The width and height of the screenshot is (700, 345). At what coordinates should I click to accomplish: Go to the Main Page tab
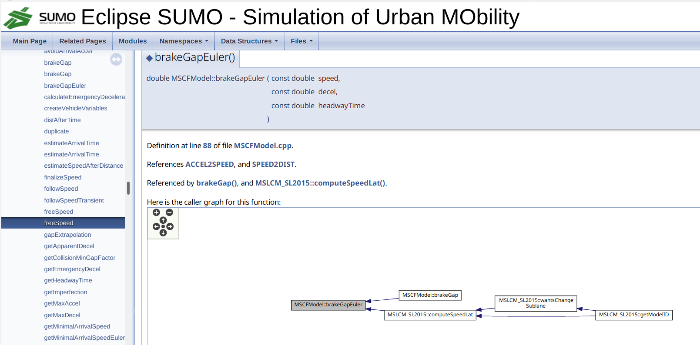point(30,41)
